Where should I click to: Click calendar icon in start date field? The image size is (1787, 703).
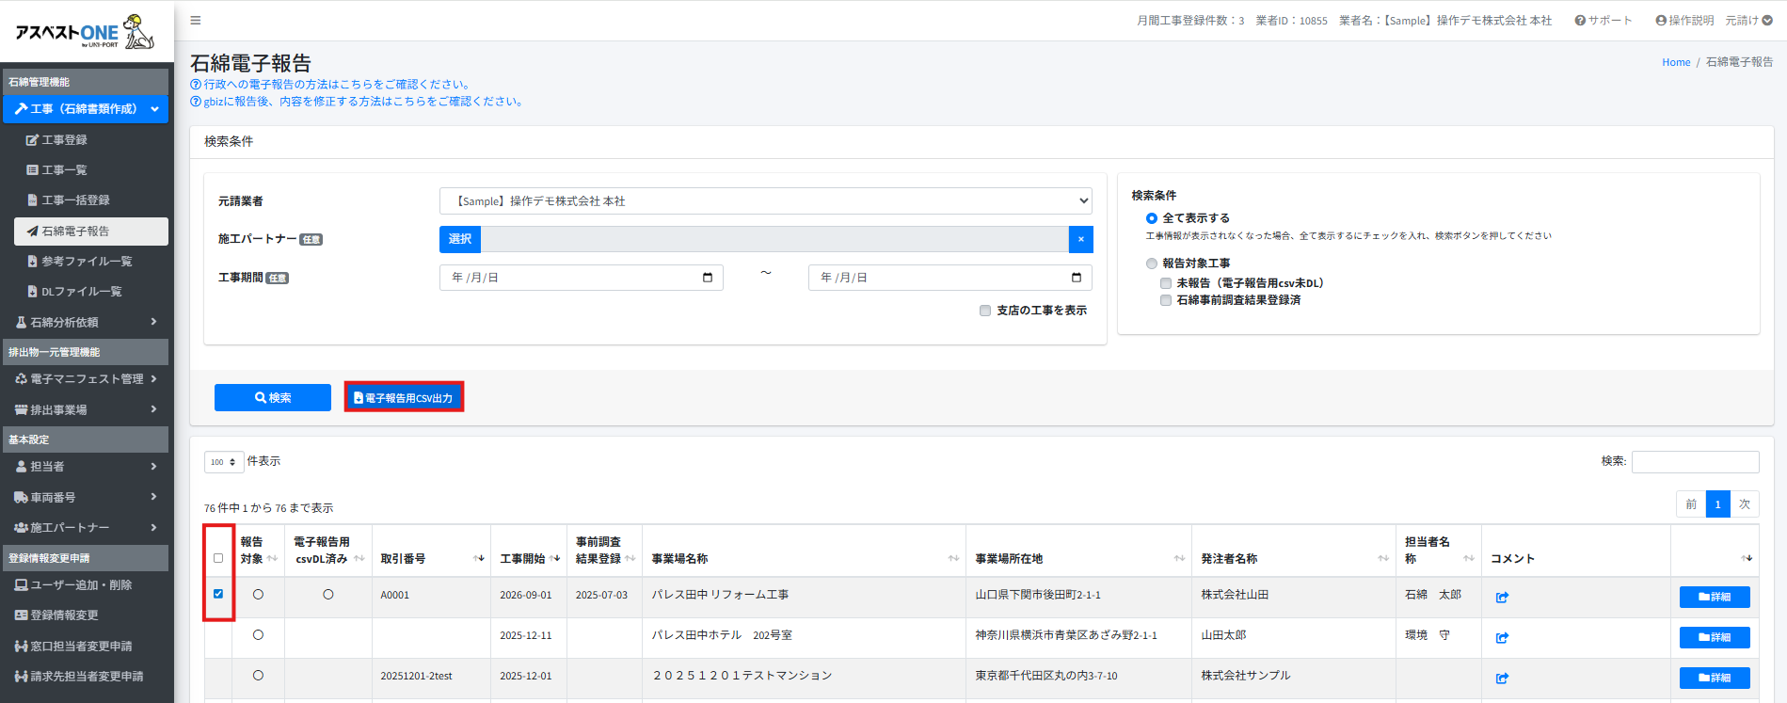tap(707, 278)
